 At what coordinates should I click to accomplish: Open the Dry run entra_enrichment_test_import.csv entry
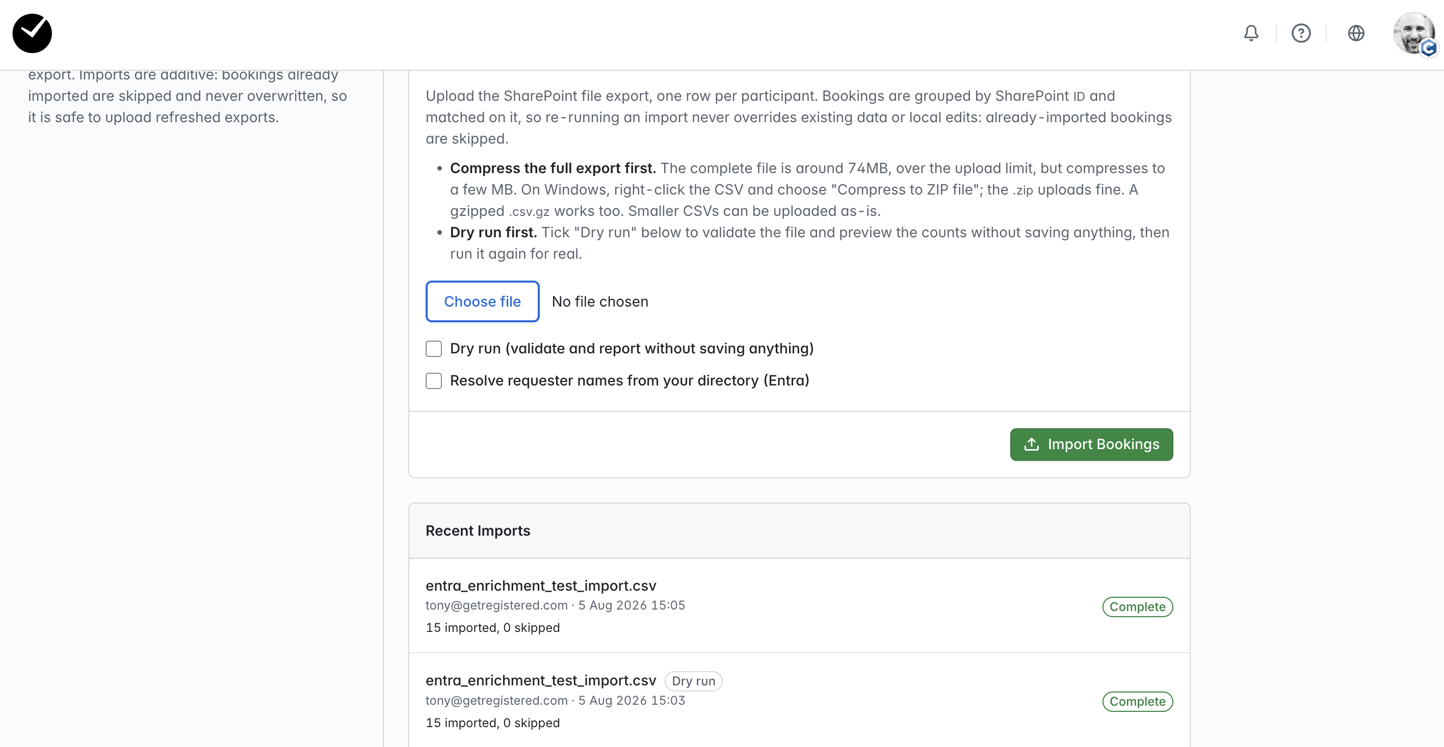click(540, 680)
